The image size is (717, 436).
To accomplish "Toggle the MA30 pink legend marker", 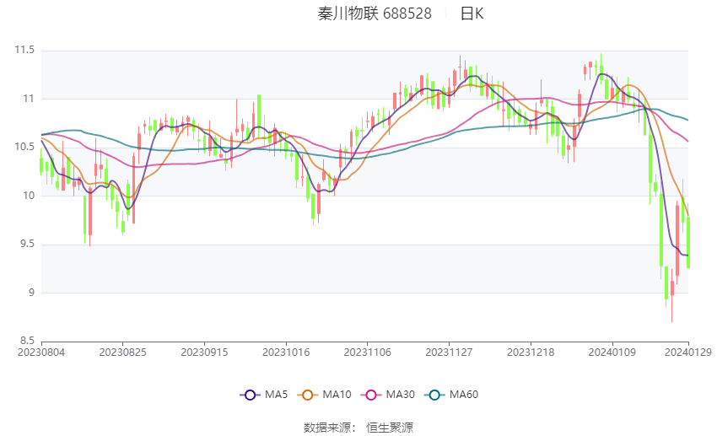I will tap(372, 395).
